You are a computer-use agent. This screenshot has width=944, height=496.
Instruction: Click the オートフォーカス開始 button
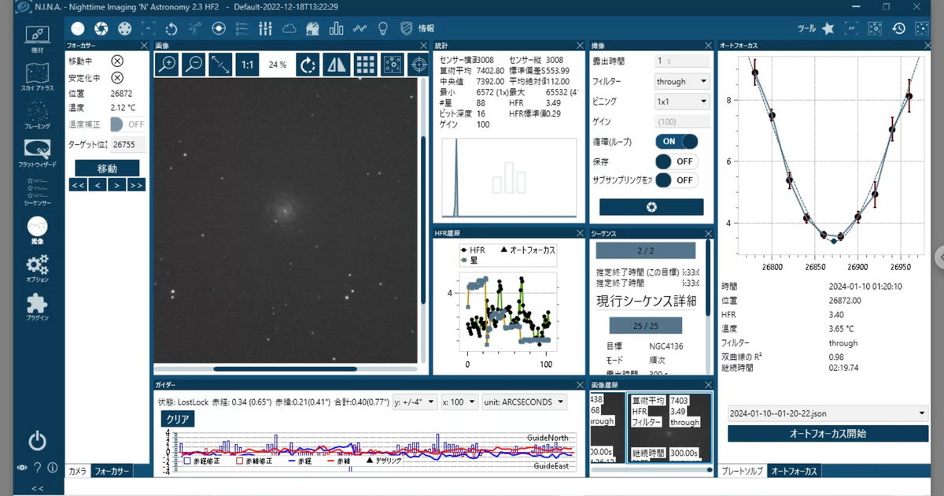(828, 434)
